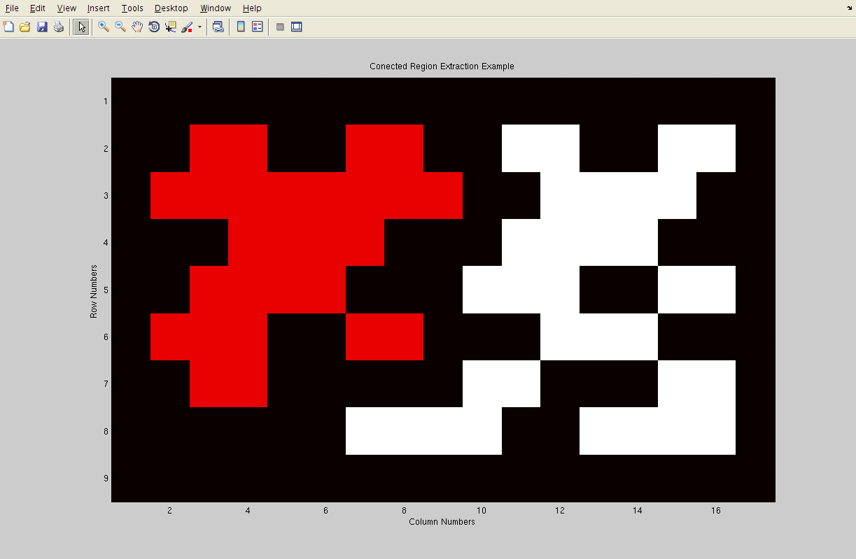Click the plot title 'Conected Region Extraction Example'

click(442, 66)
